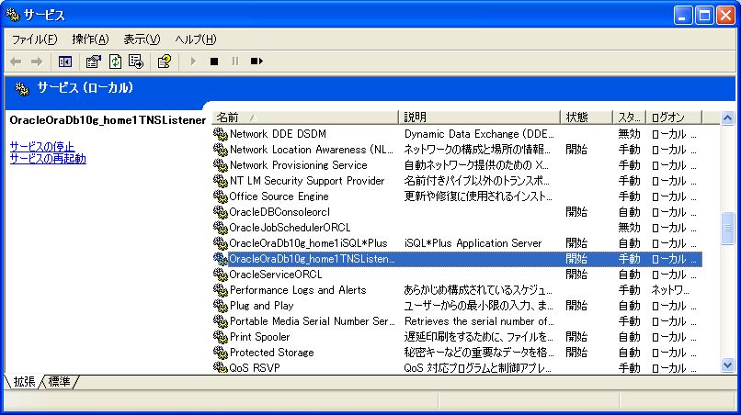The image size is (741, 415).
Task: Click the gear icon of OracleServiceORCL
Action: pos(221,275)
